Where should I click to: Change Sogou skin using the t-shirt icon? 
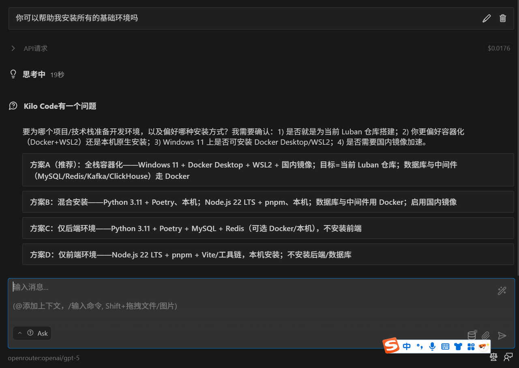pos(458,347)
